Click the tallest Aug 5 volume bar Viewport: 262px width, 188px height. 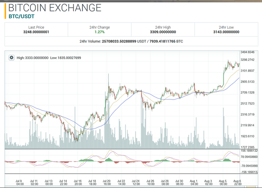224,128
